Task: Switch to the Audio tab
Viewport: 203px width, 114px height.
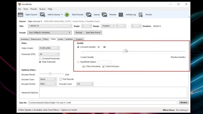Action: click(x=61, y=39)
